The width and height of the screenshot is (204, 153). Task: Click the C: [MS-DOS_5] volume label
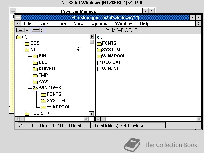pos(123,31)
